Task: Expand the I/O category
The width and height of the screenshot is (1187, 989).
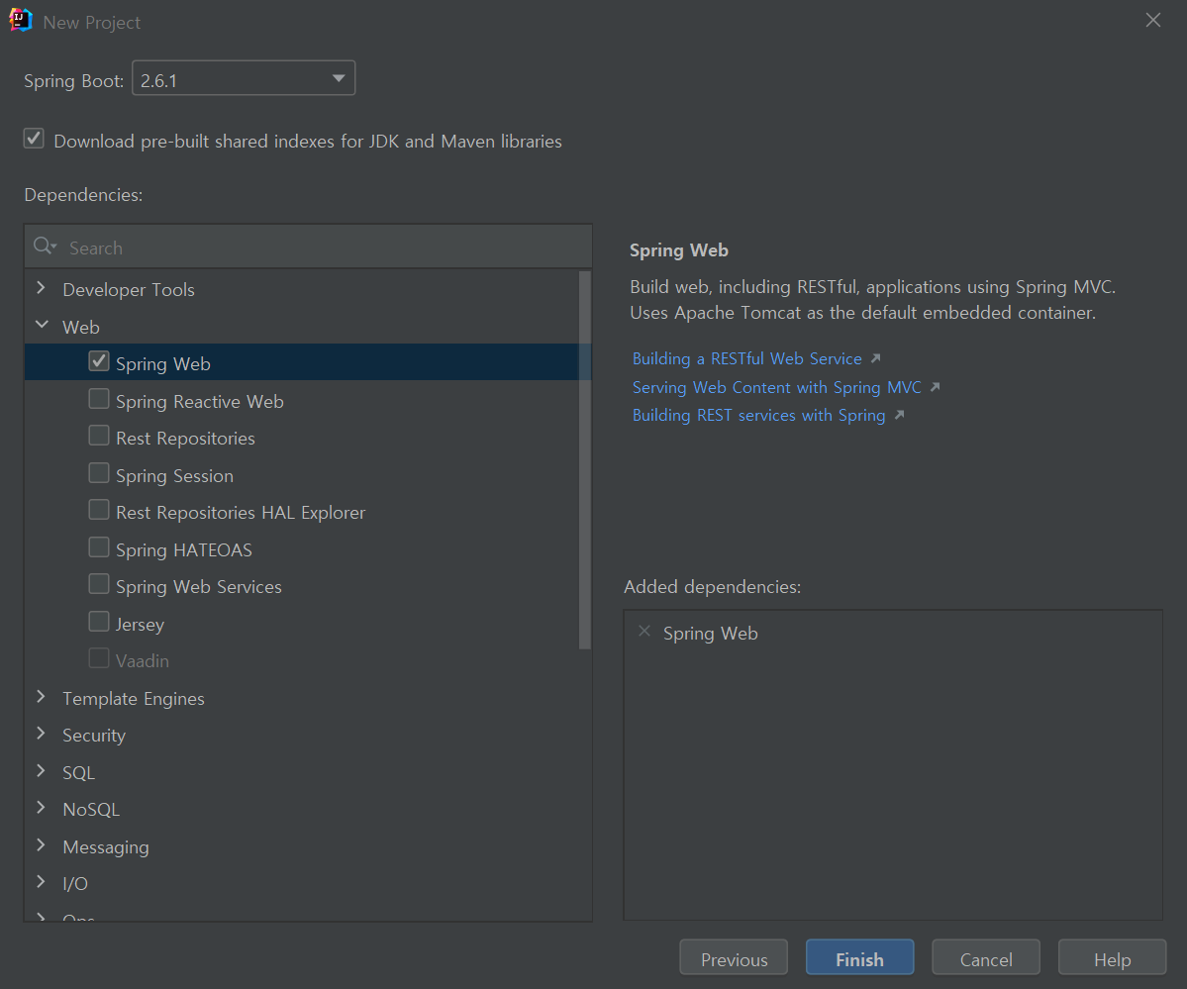Action: [x=41, y=882]
